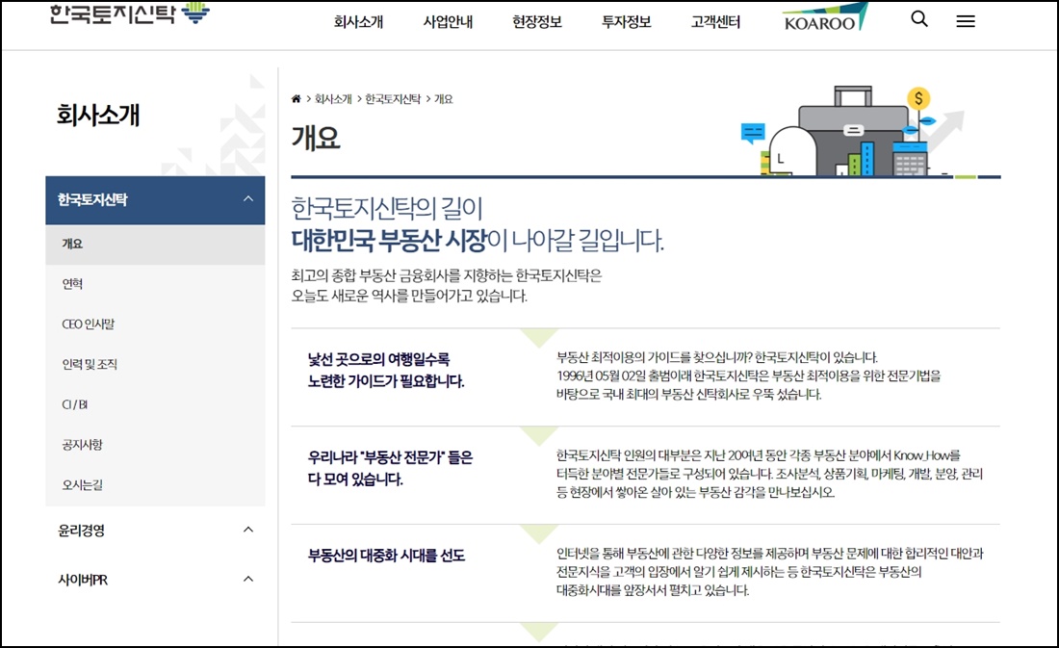Open the 사업안내 top menu
The height and width of the screenshot is (648, 1059).
(x=448, y=22)
